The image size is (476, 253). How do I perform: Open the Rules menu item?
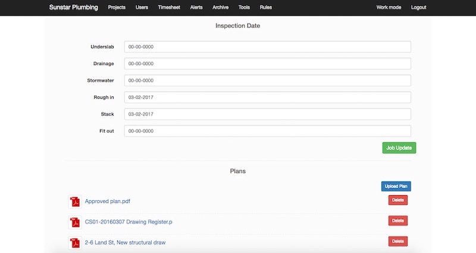pos(266,8)
